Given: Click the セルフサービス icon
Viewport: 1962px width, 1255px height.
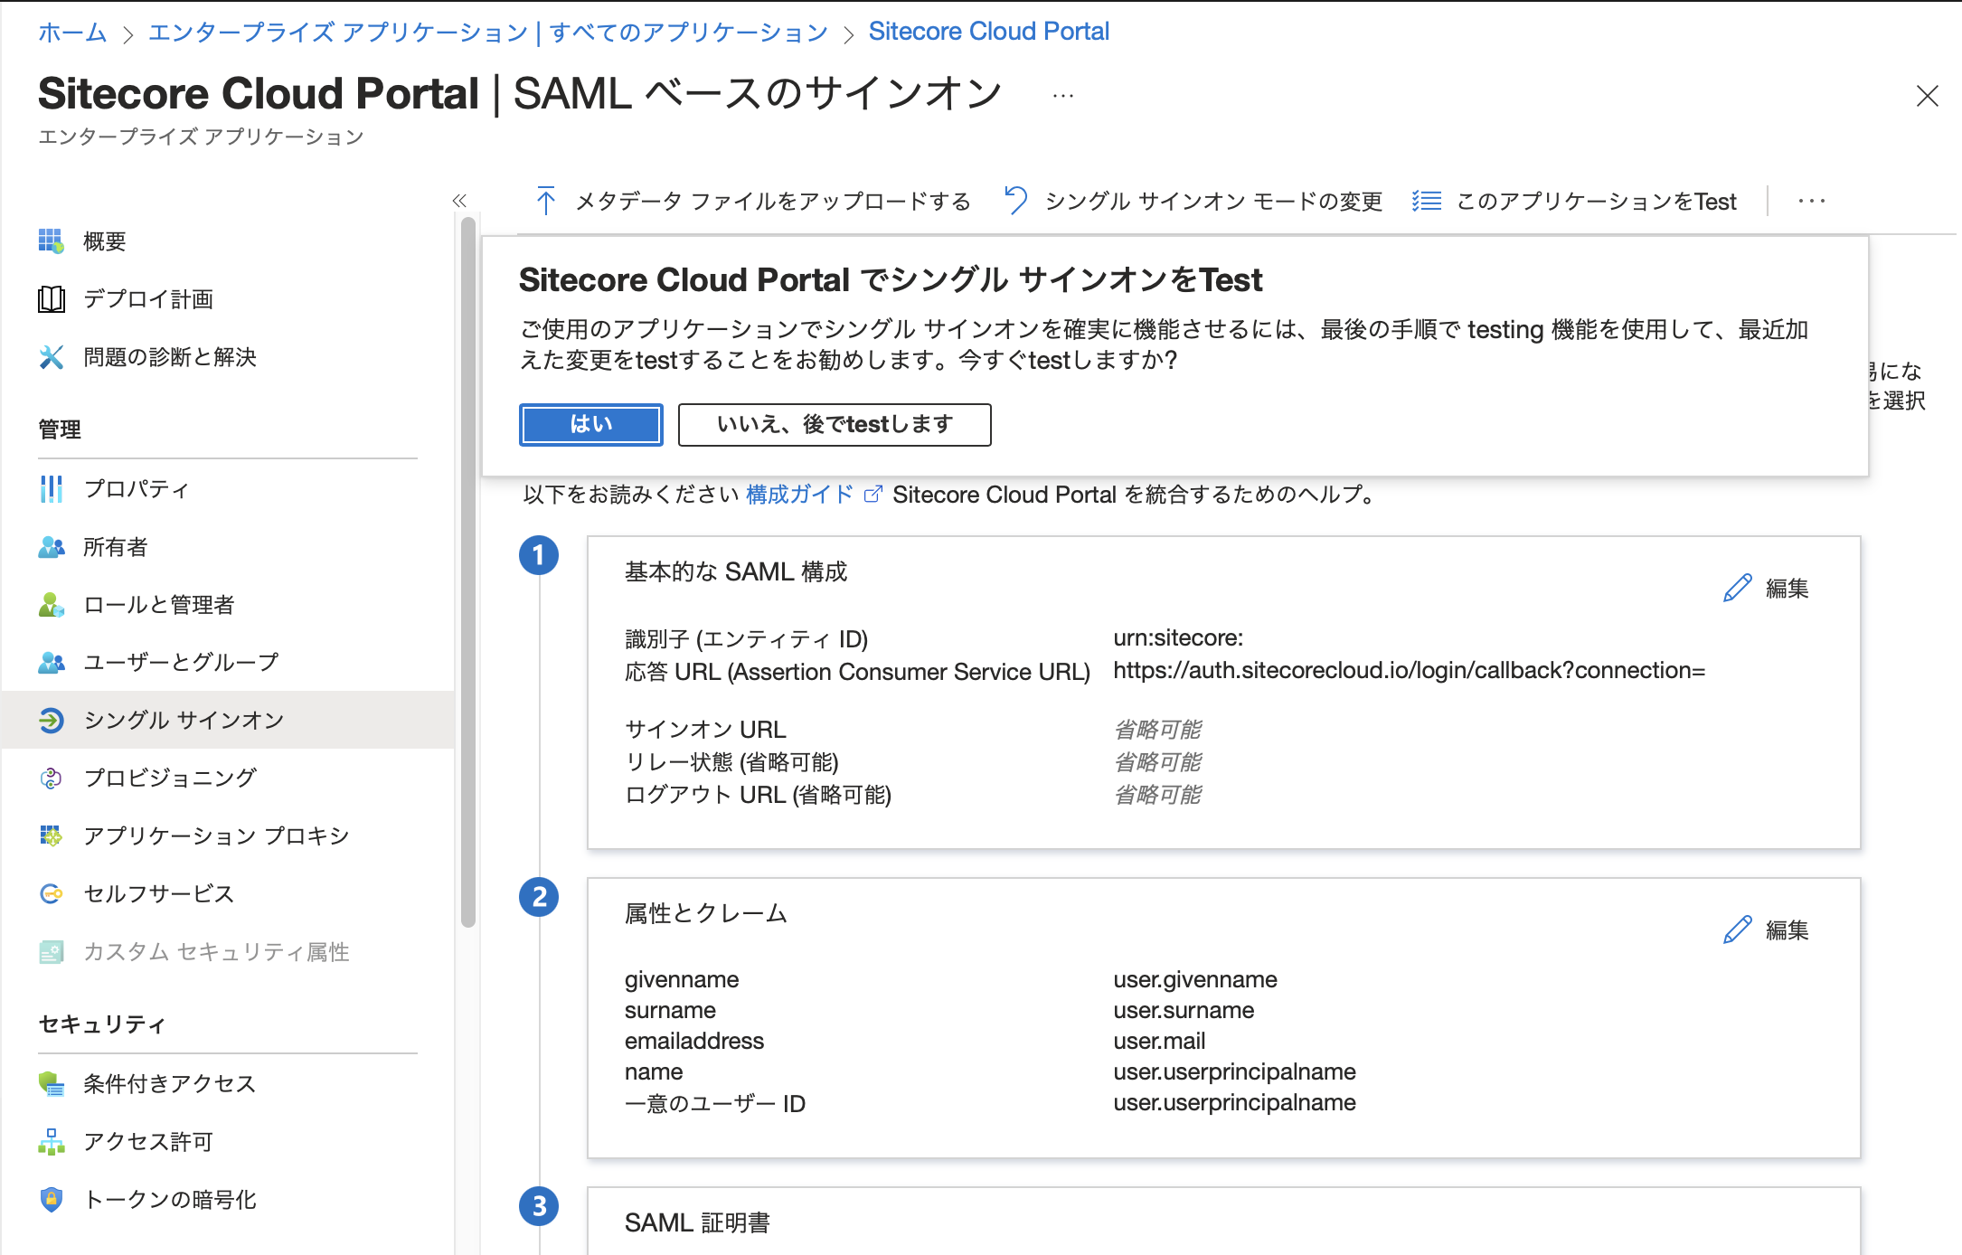Looking at the screenshot, I should [51, 894].
